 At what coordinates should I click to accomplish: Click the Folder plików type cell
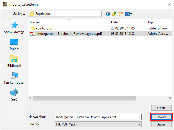157,28
